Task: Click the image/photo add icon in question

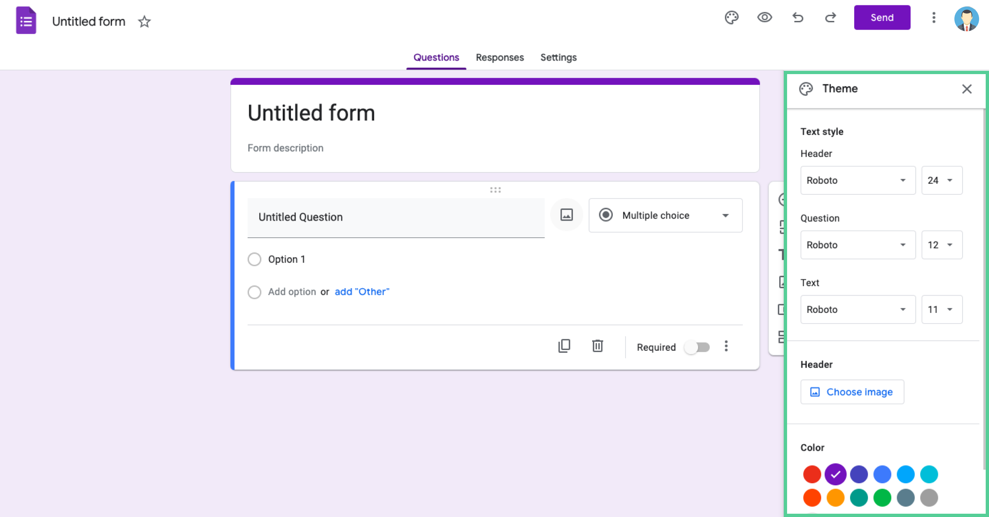Action: (x=567, y=215)
